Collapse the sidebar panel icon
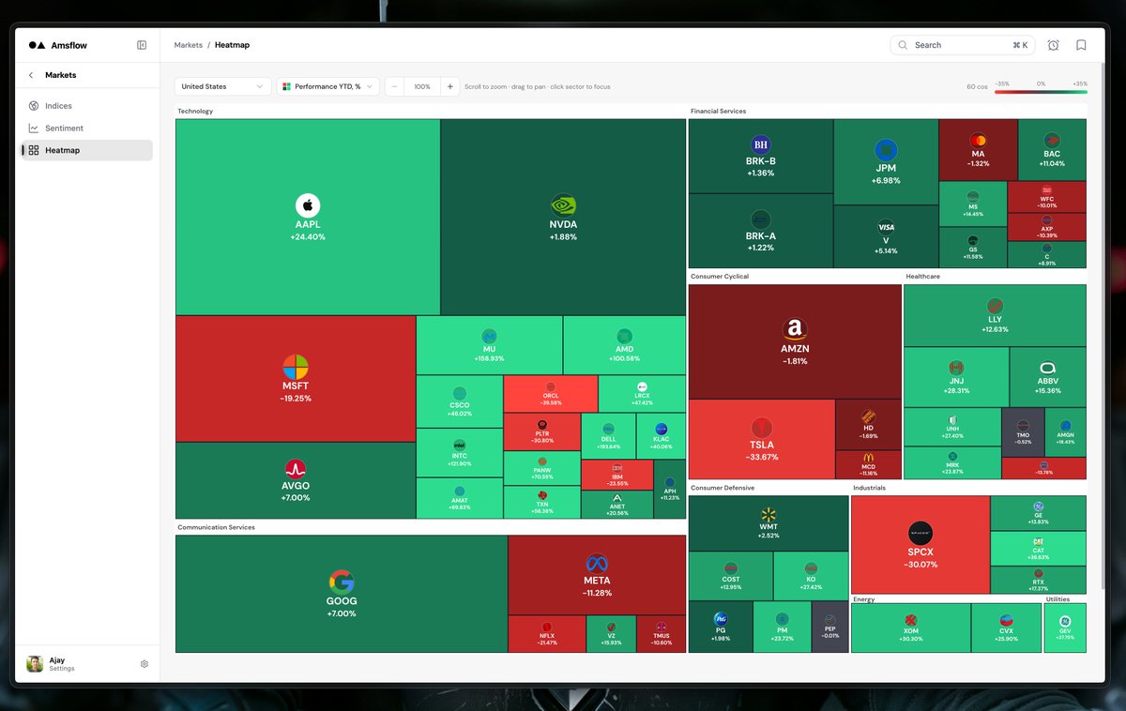Viewport: 1126px width, 711px height. tap(142, 45)
